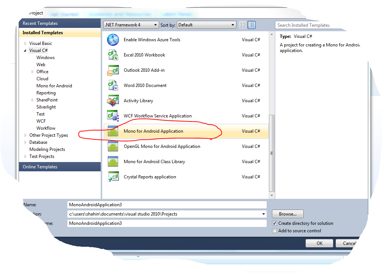Image resolution: width=382 pixels, height=275 pixels.
Task: Click the Mono for Android Application icon
Action: tap(113, 131)
